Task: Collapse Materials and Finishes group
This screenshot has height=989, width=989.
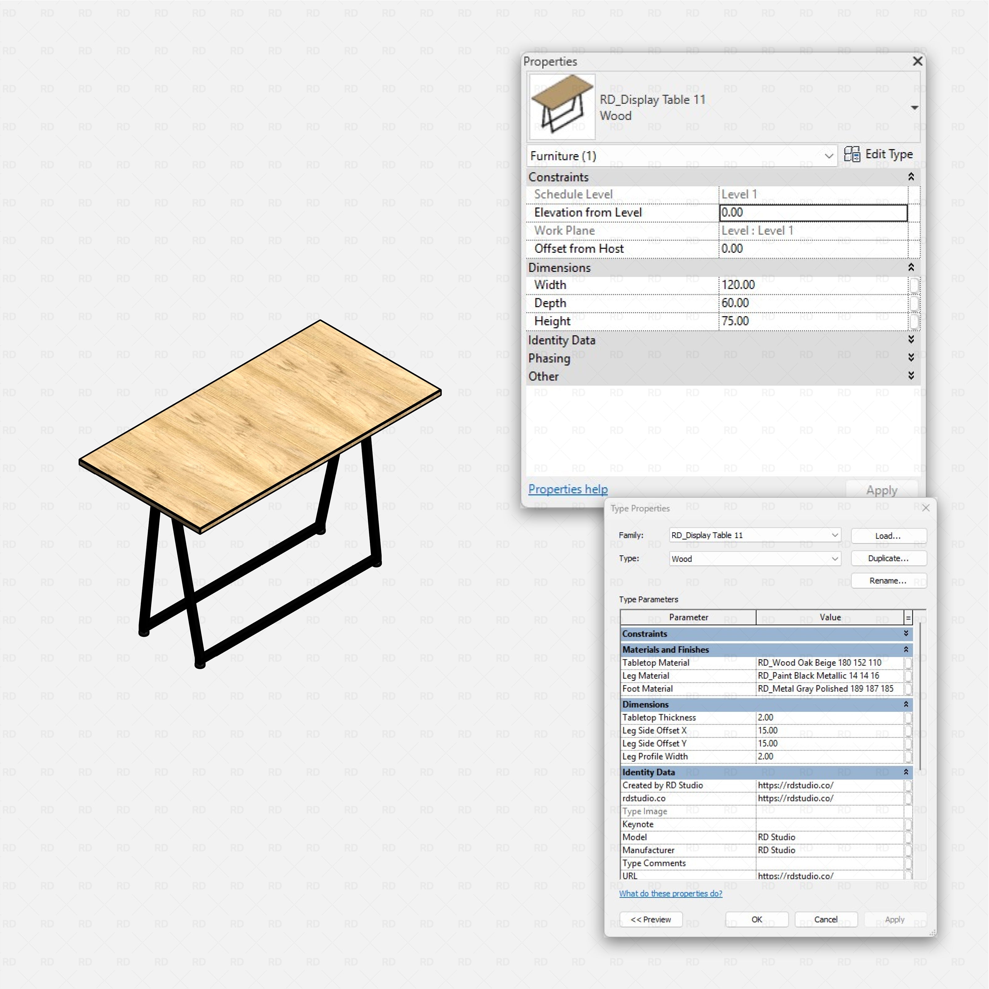Action: (906, 649)
